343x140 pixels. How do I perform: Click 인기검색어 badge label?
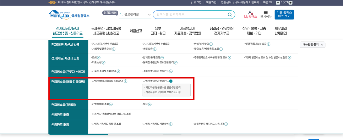[x=110, y=13]
